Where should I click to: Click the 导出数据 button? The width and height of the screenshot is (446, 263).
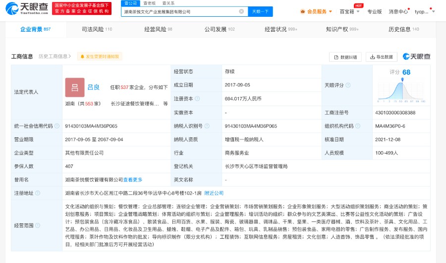point(381,57)
